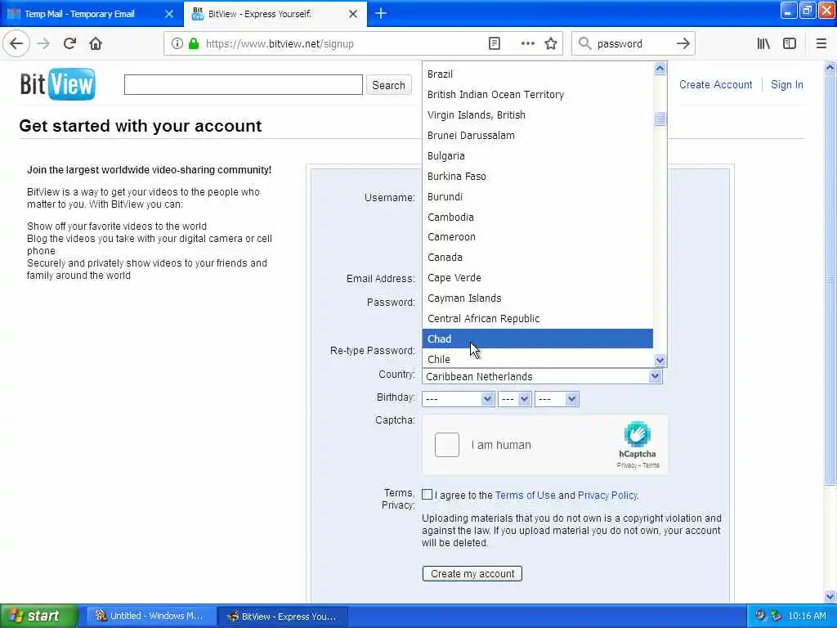The width and height of the screenshot is (837, 628).
Task: Click the browser forward arrow
Action: 43,44
